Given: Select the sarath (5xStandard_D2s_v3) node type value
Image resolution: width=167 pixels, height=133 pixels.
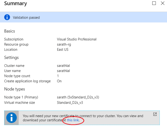Looking at the screenshot, I should point(78,97).
